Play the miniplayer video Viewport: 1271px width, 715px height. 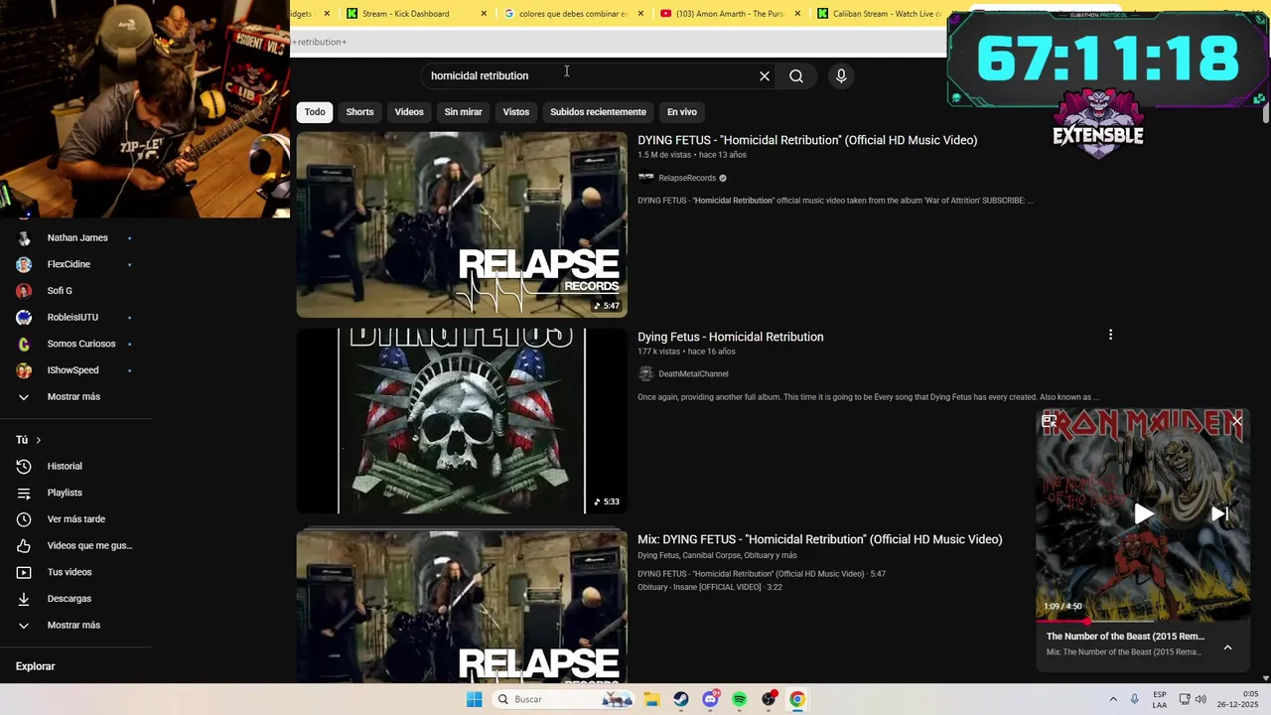(1143, 513)
